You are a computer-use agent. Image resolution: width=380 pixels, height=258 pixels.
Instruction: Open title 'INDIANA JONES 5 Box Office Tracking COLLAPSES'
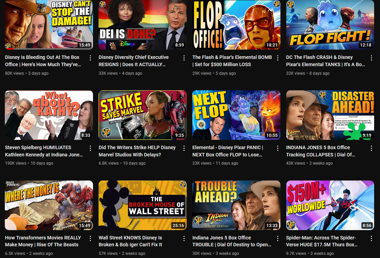coord(320,151)
